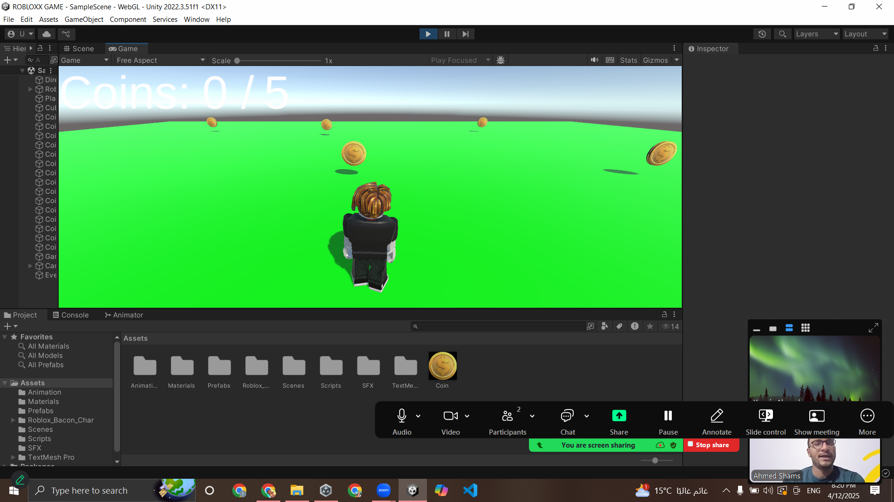Open the Play Focused dropdown

point(461,60)
